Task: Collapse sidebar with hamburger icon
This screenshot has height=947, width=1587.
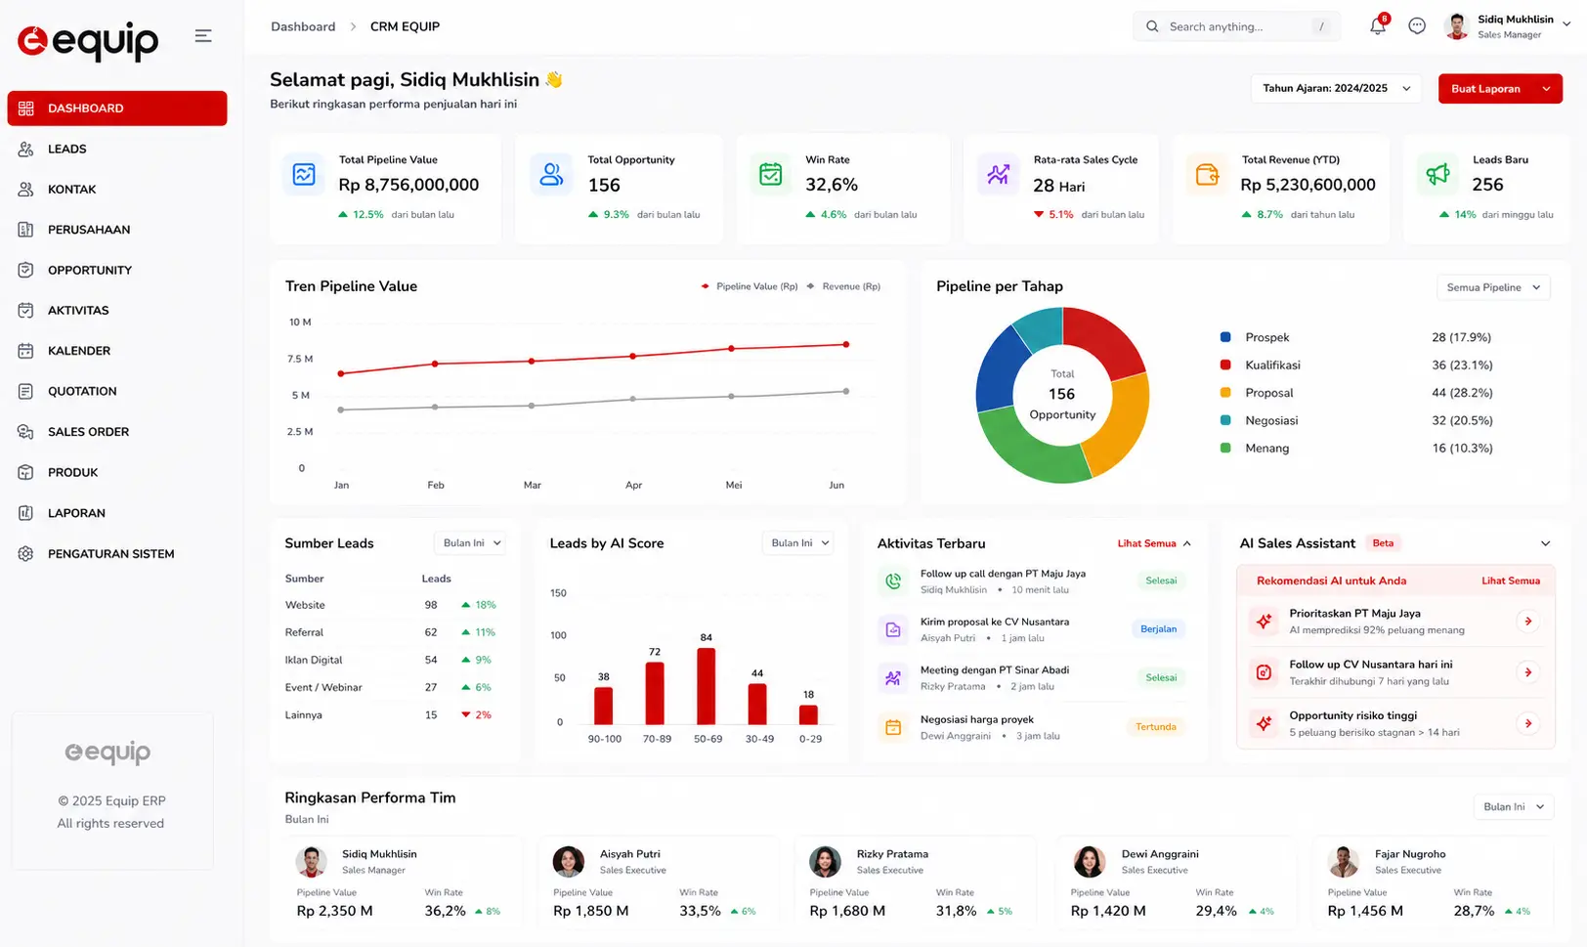Action: pyautogui.click(x=203, y=36)
